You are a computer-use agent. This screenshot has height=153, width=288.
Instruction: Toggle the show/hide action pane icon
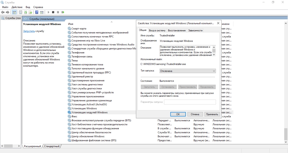point(42,12)
